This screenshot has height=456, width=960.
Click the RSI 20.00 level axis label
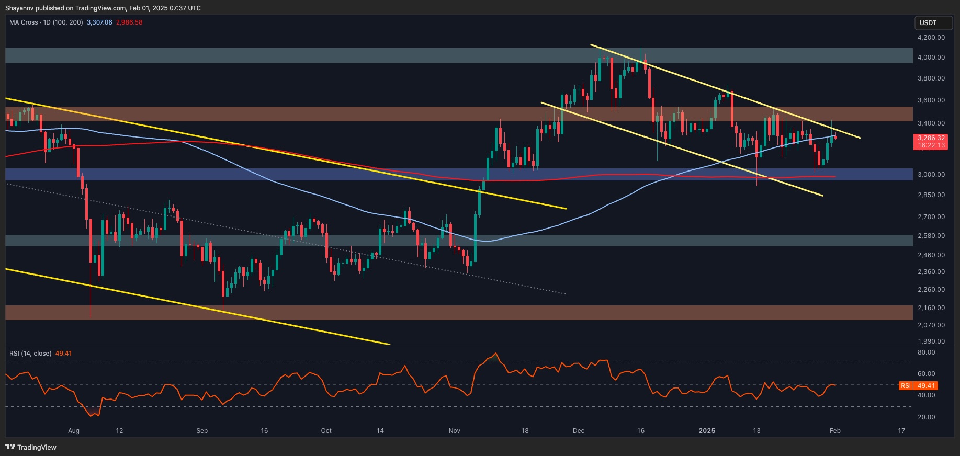[926, 417]
